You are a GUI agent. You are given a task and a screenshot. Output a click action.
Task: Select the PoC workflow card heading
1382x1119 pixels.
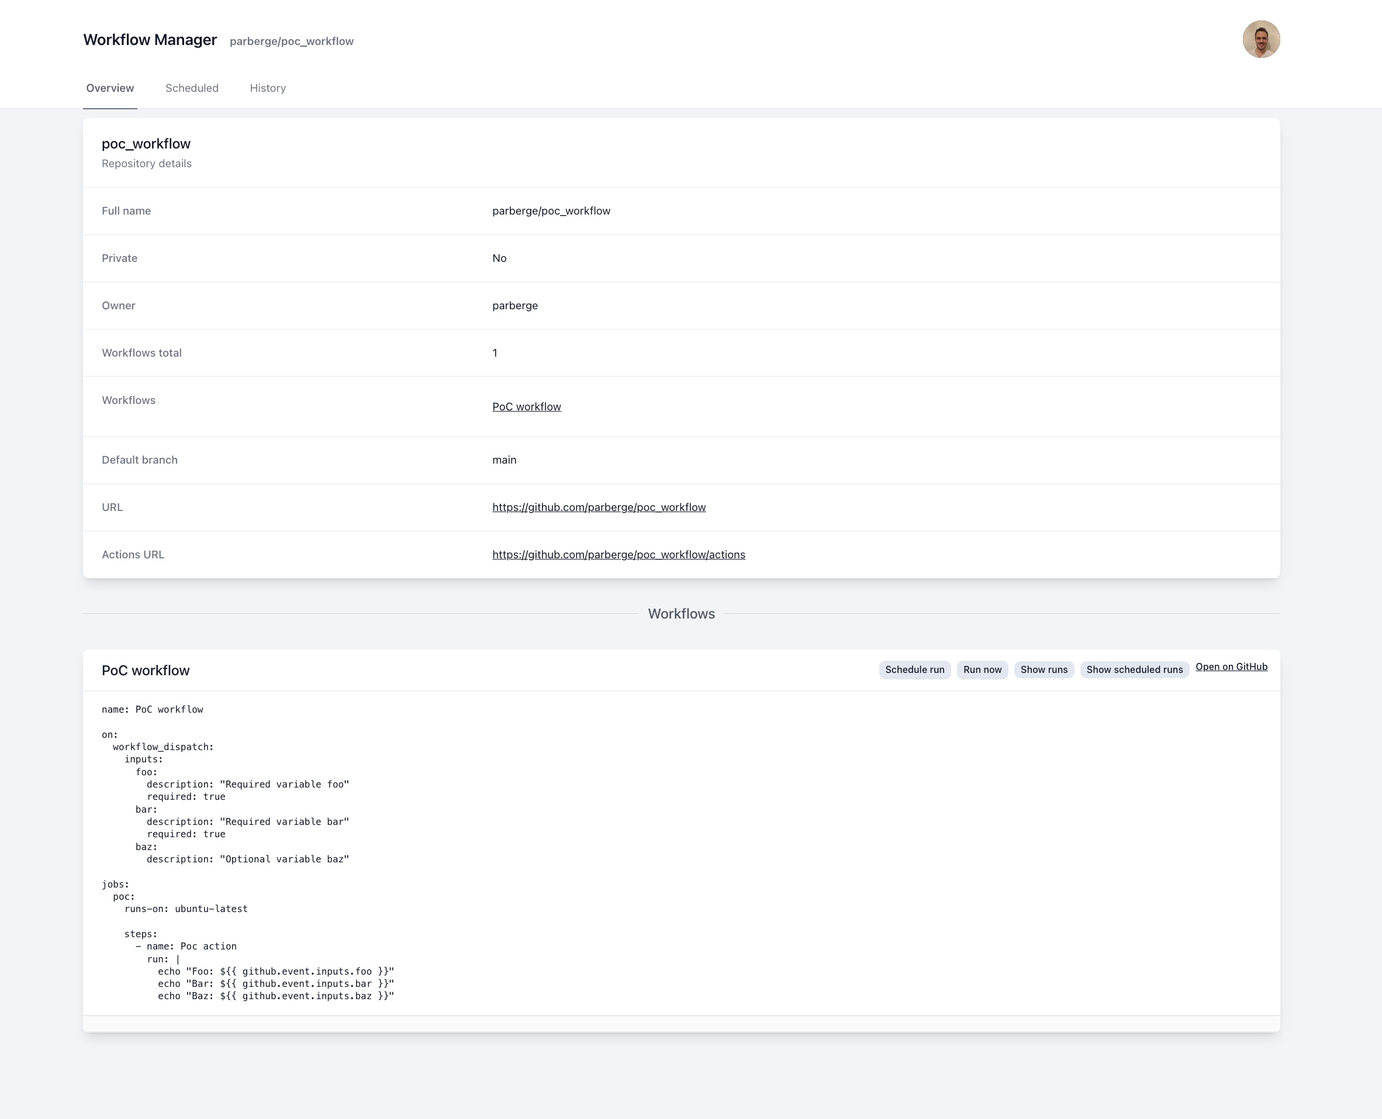tap(145, 671)
